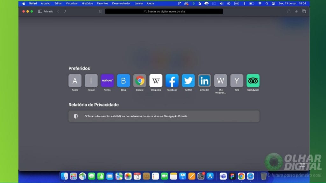Open FaceTime from the Dock

[165, 176]
